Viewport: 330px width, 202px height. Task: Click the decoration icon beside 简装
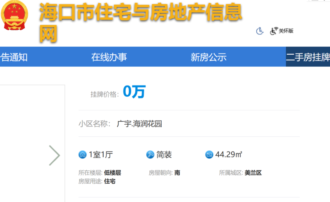(150, 155)
